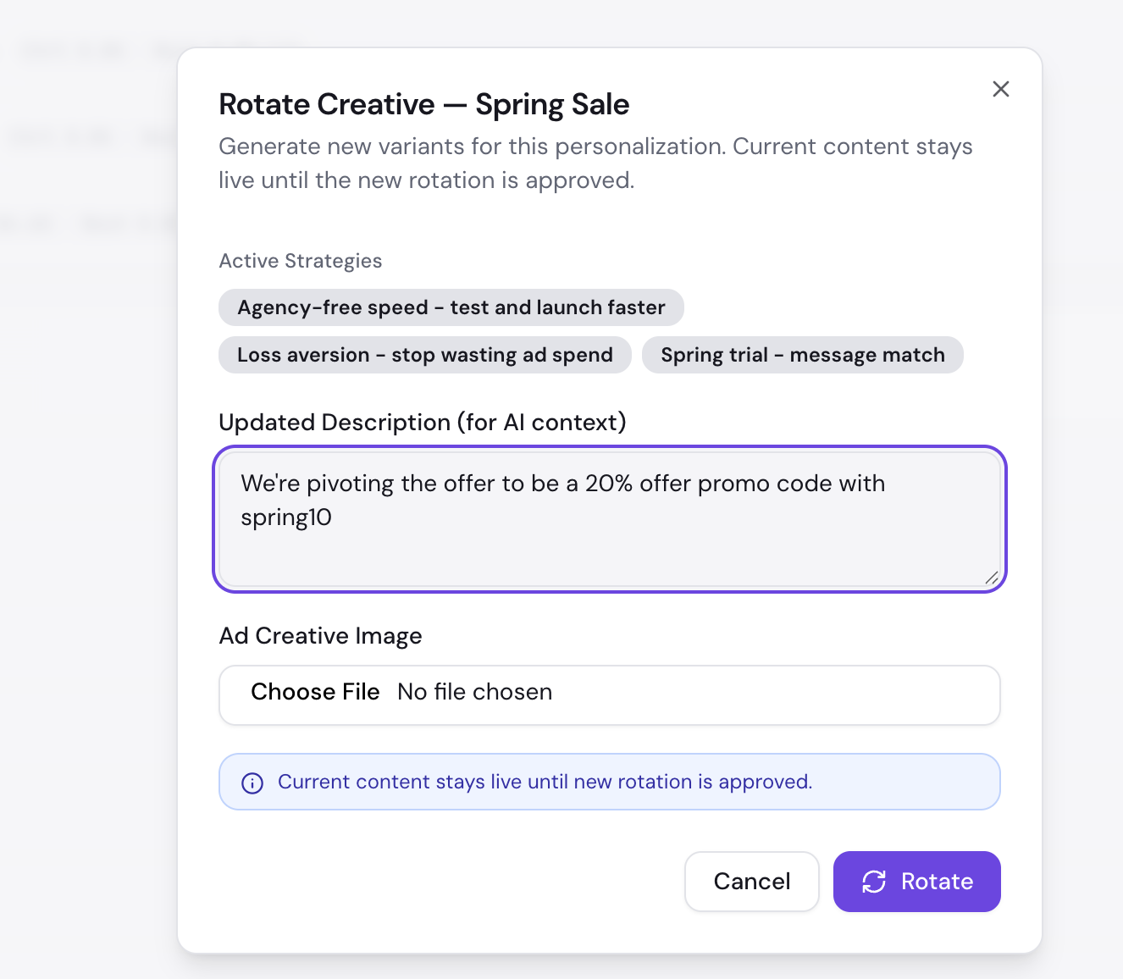Screen dimensions: 1123x979
Task: Click the Rotate button
Action: tap(916, 882)
